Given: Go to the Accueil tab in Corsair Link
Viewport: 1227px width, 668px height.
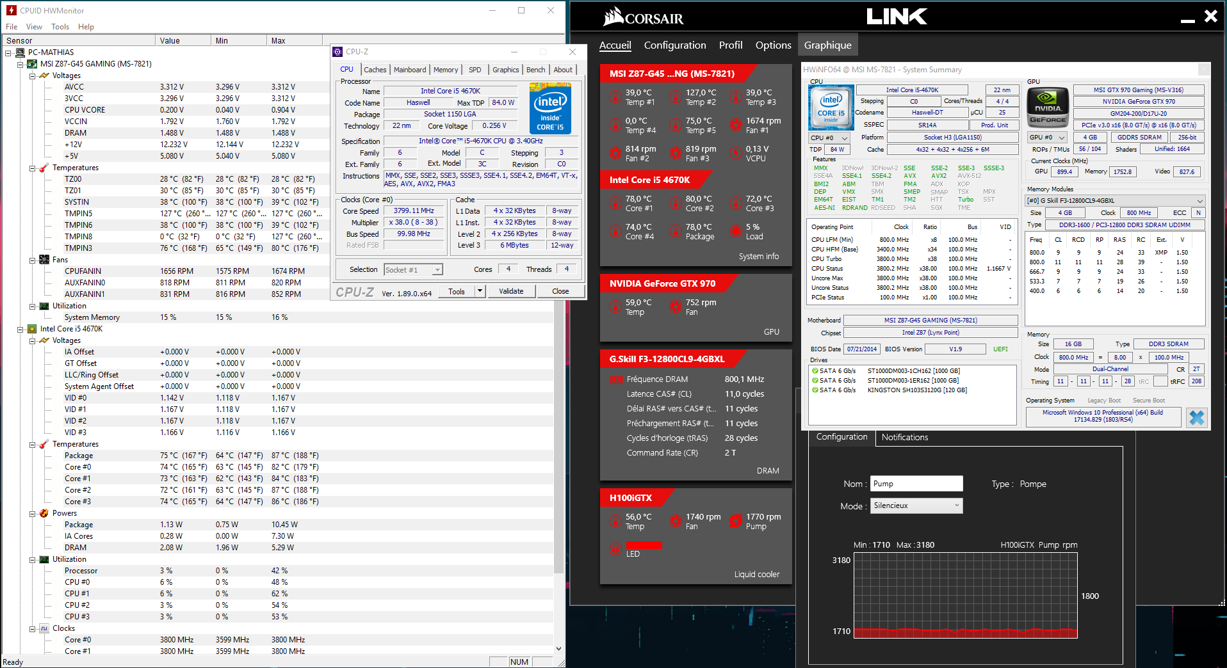Looking at the screenshot, I should click(x=615, y=45).
